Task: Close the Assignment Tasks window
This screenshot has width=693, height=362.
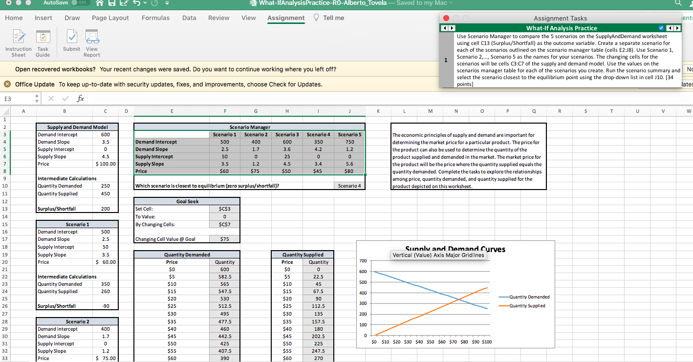Action: click(446, 18)
